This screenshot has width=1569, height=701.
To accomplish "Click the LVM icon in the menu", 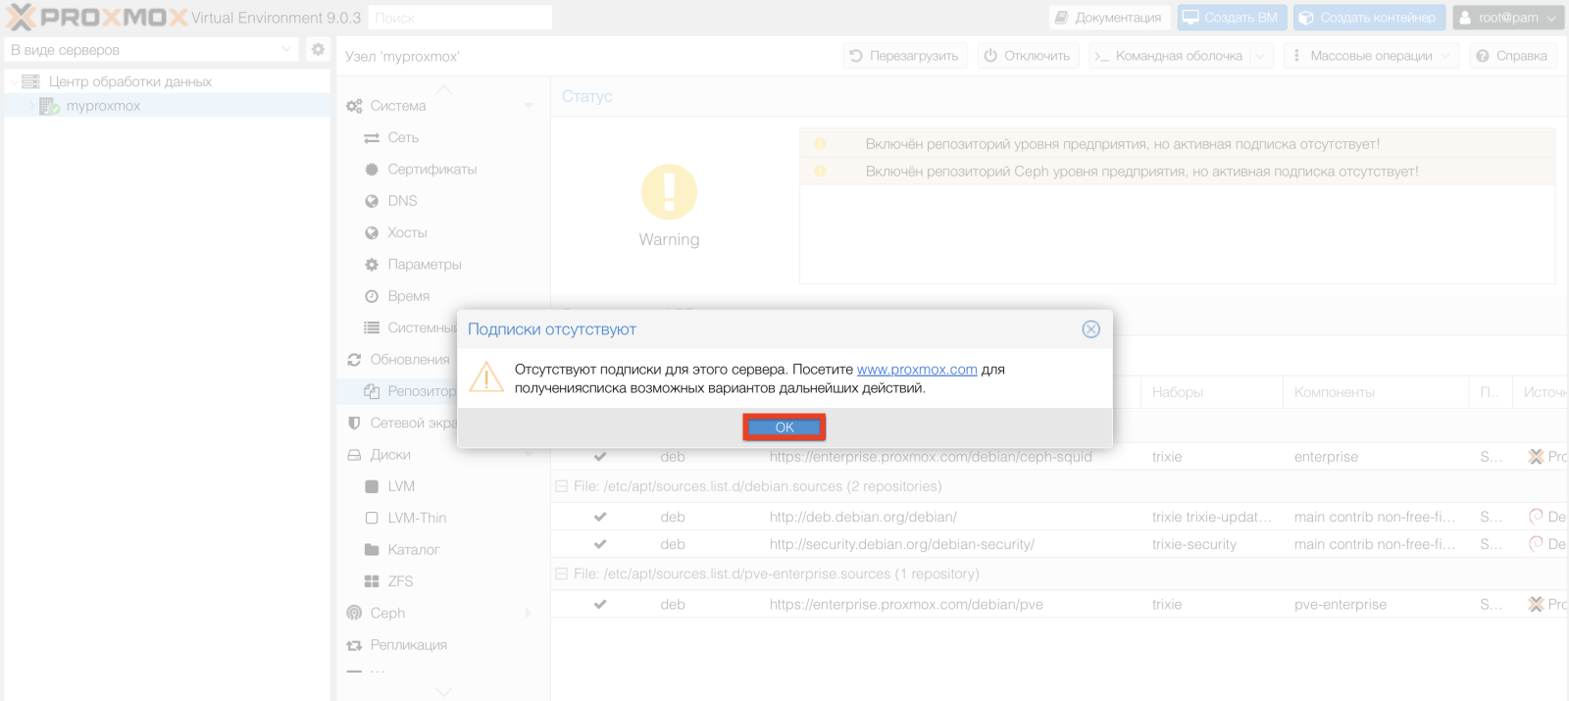I will [x=372, y=486].
